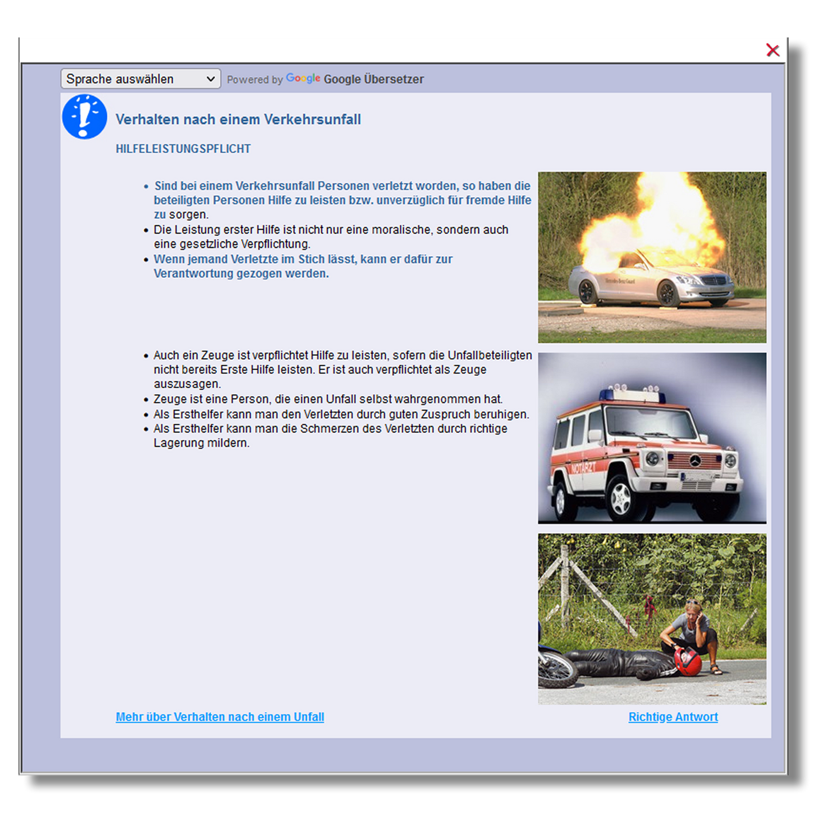
Task: Click the Notarzt emergency vehicle image
Action: click(x=652, y=438)
